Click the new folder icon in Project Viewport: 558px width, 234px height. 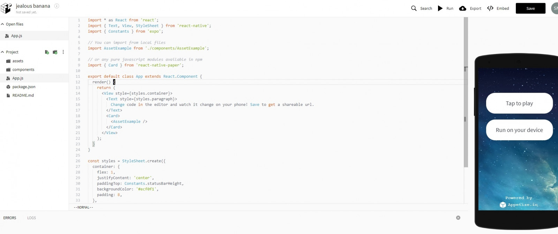[x=55, y=52]
